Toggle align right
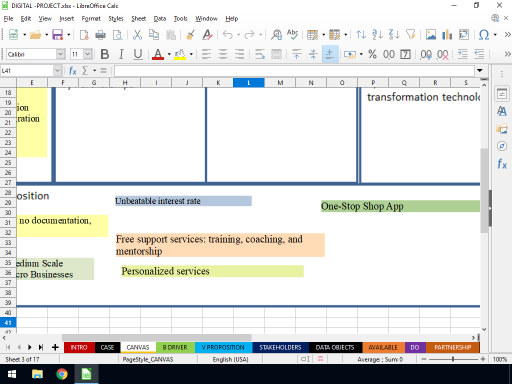 (x=239, y=54)
